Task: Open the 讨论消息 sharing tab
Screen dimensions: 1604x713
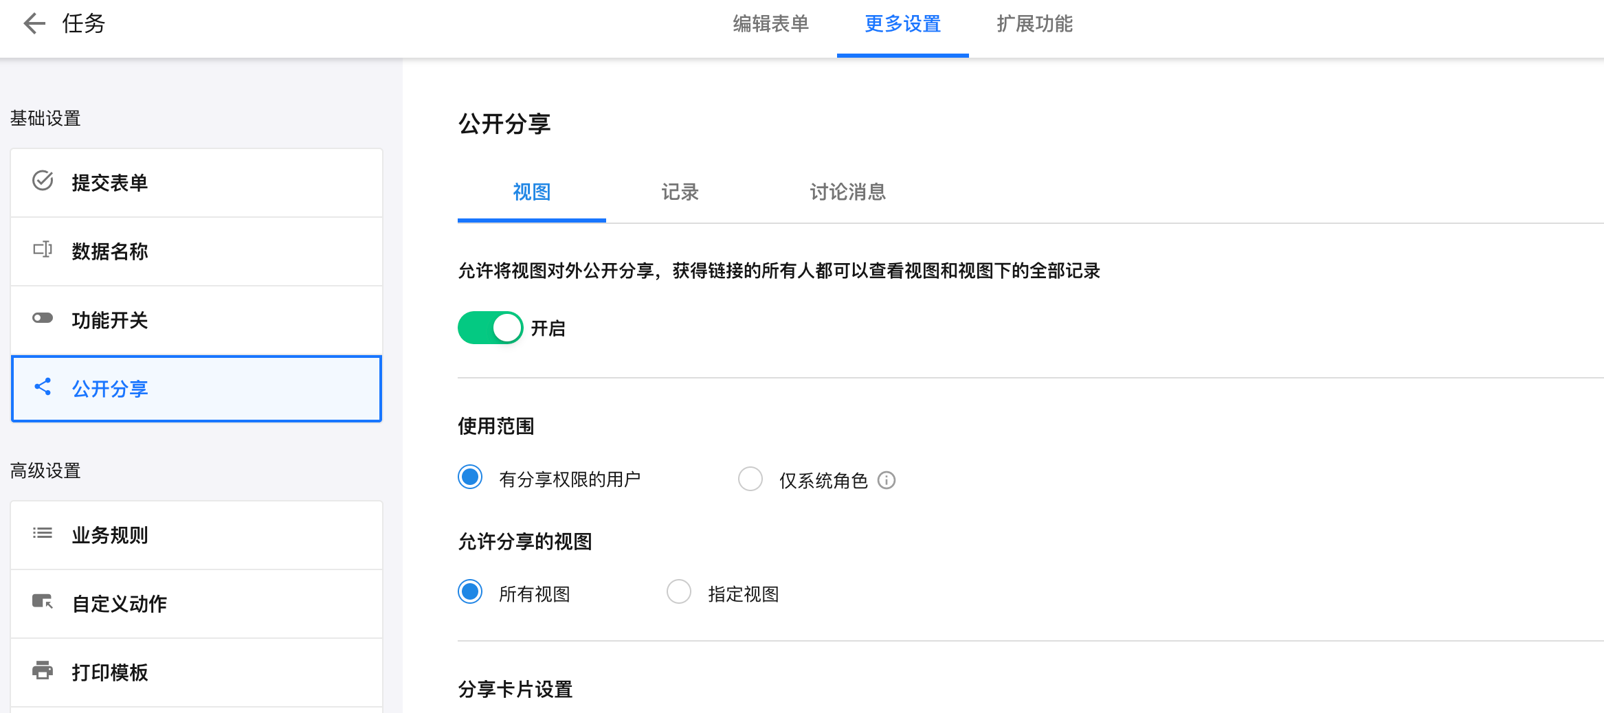Action: (847, 192)
